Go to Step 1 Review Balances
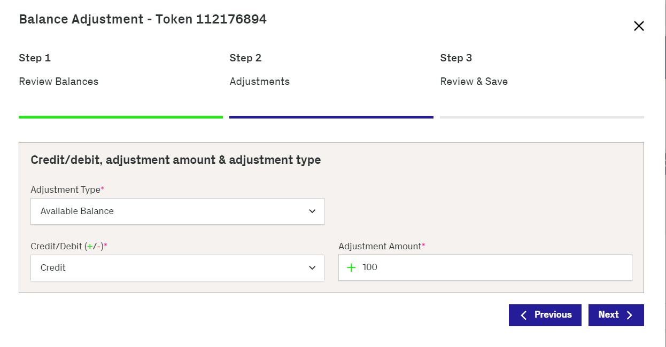Image resolution: width=666 pixels, height=347 pixels. point(59,70)
